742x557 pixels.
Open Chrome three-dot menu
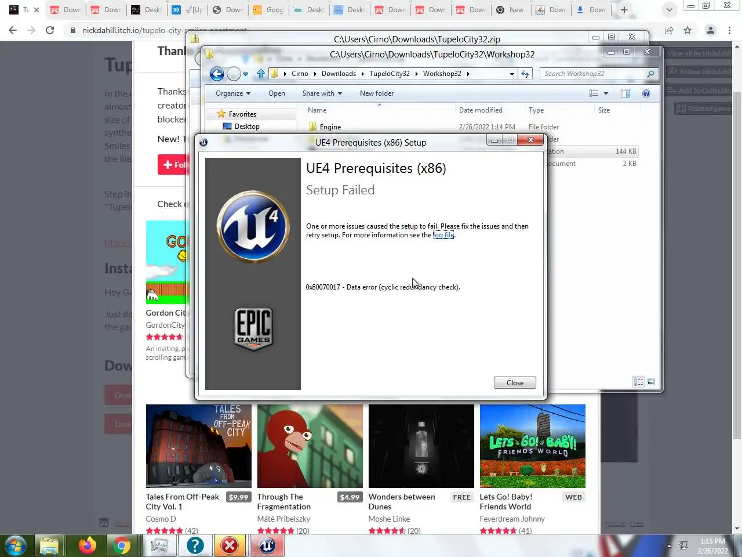point(729,30)
